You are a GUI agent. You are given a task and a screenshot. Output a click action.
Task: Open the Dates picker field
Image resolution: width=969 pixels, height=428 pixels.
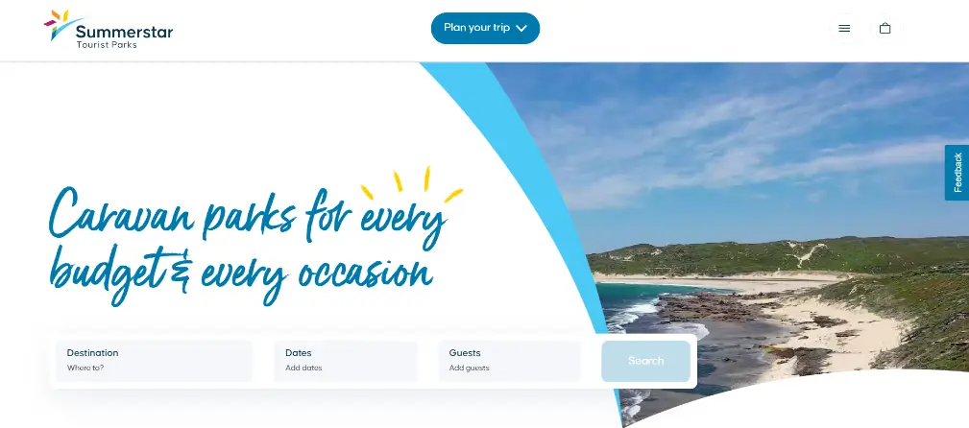[346, 361]
